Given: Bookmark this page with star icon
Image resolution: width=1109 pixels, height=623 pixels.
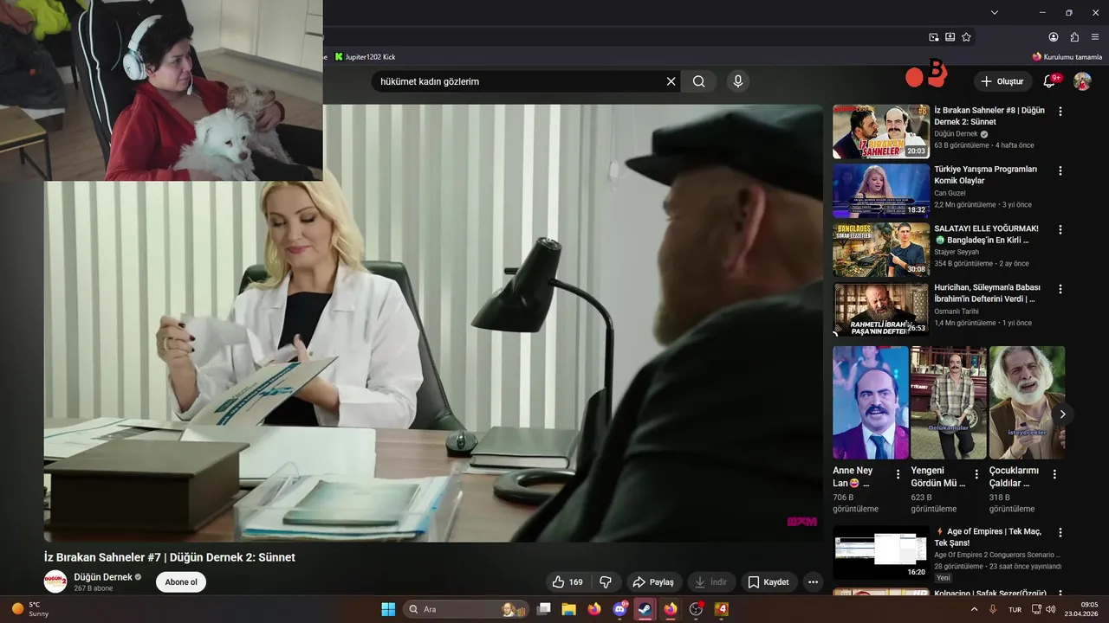Looking at the screenshot, I should pyautogui.click(x=966, y=37).
